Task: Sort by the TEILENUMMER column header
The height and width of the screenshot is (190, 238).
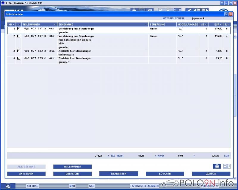Action: coord(39,24)
